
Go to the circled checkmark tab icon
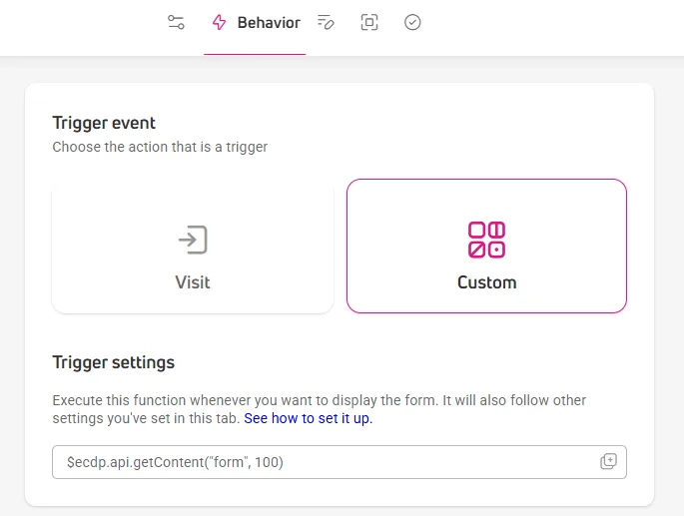412,22
